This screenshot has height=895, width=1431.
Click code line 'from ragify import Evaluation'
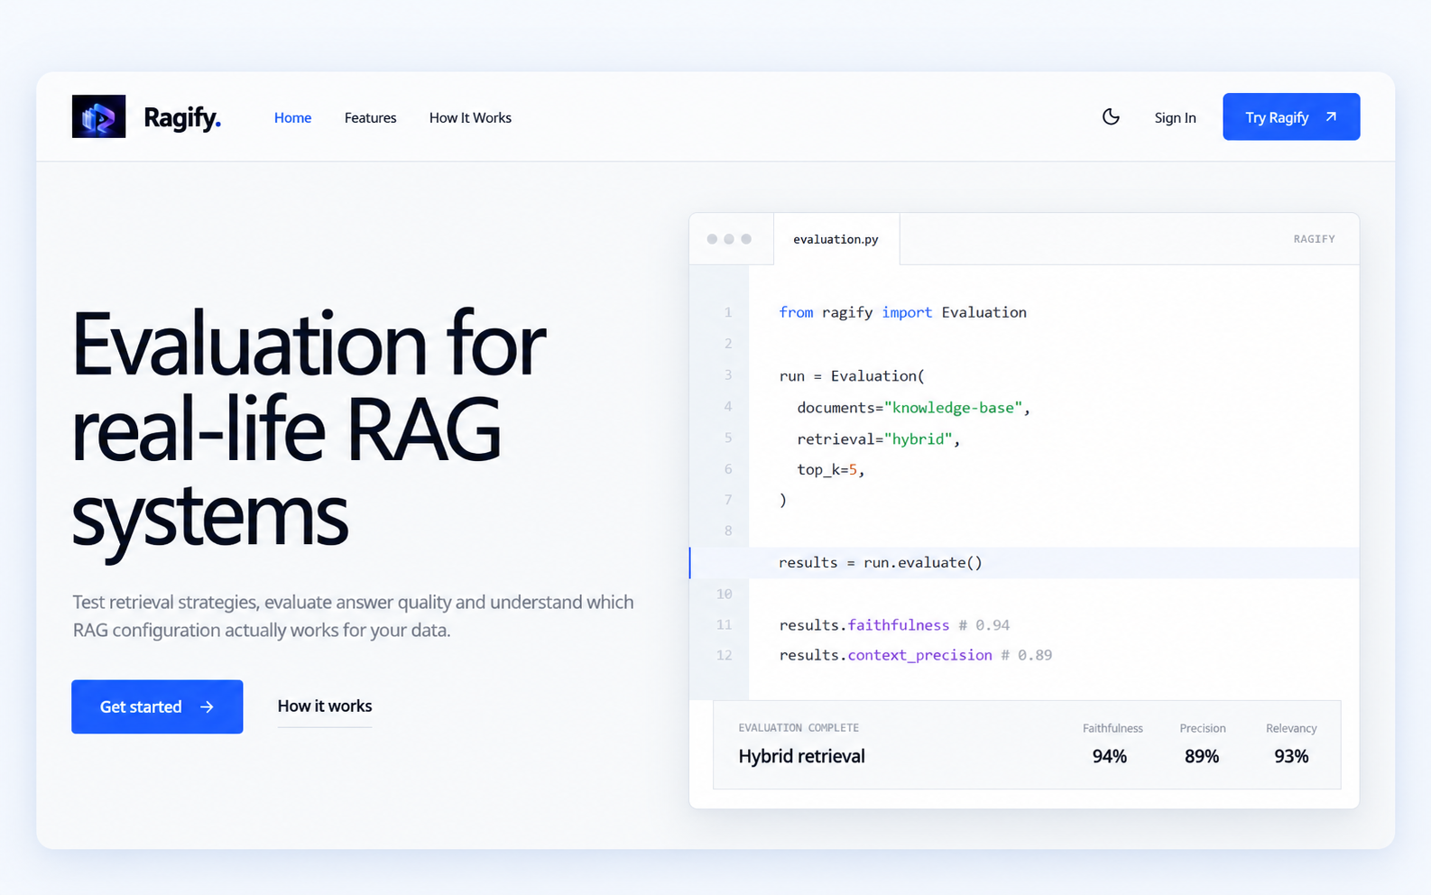902,312
